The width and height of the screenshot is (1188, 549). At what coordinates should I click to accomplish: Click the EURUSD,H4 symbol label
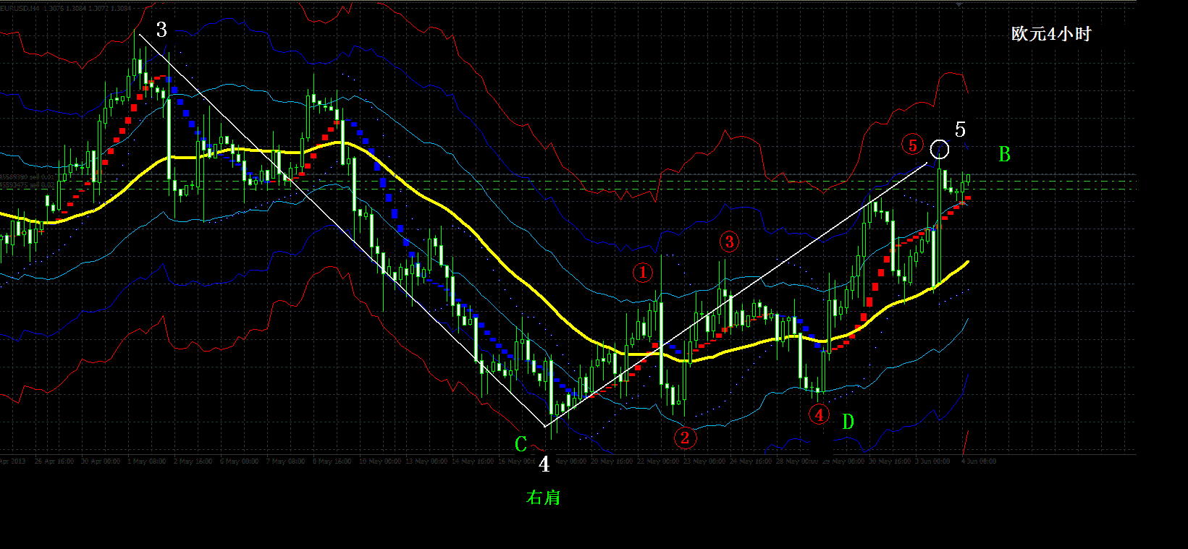(x=20, y=9)
